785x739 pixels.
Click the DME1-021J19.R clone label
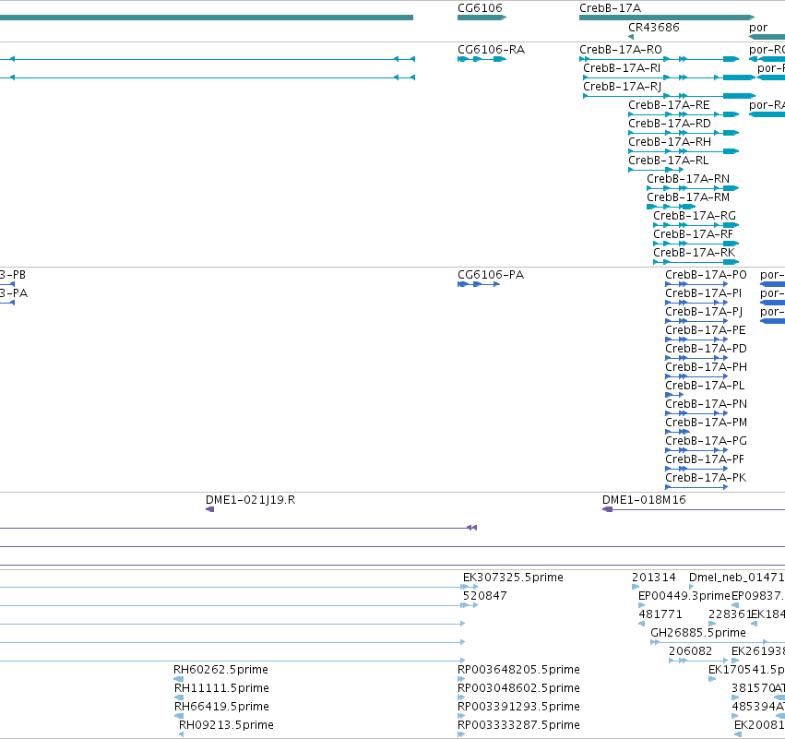(x=250, y=500)
